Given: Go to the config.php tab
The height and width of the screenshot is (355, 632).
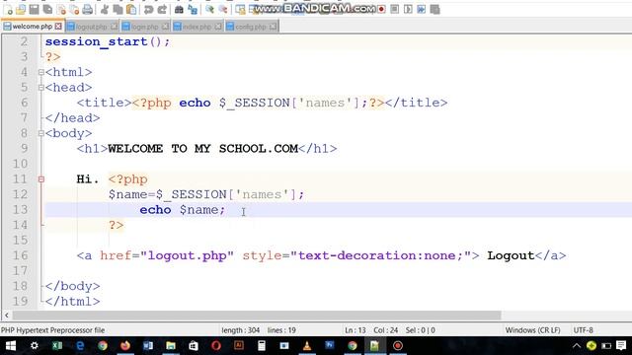Looking at the screenshot, I should pyautogui.click(x=250, y=27).
